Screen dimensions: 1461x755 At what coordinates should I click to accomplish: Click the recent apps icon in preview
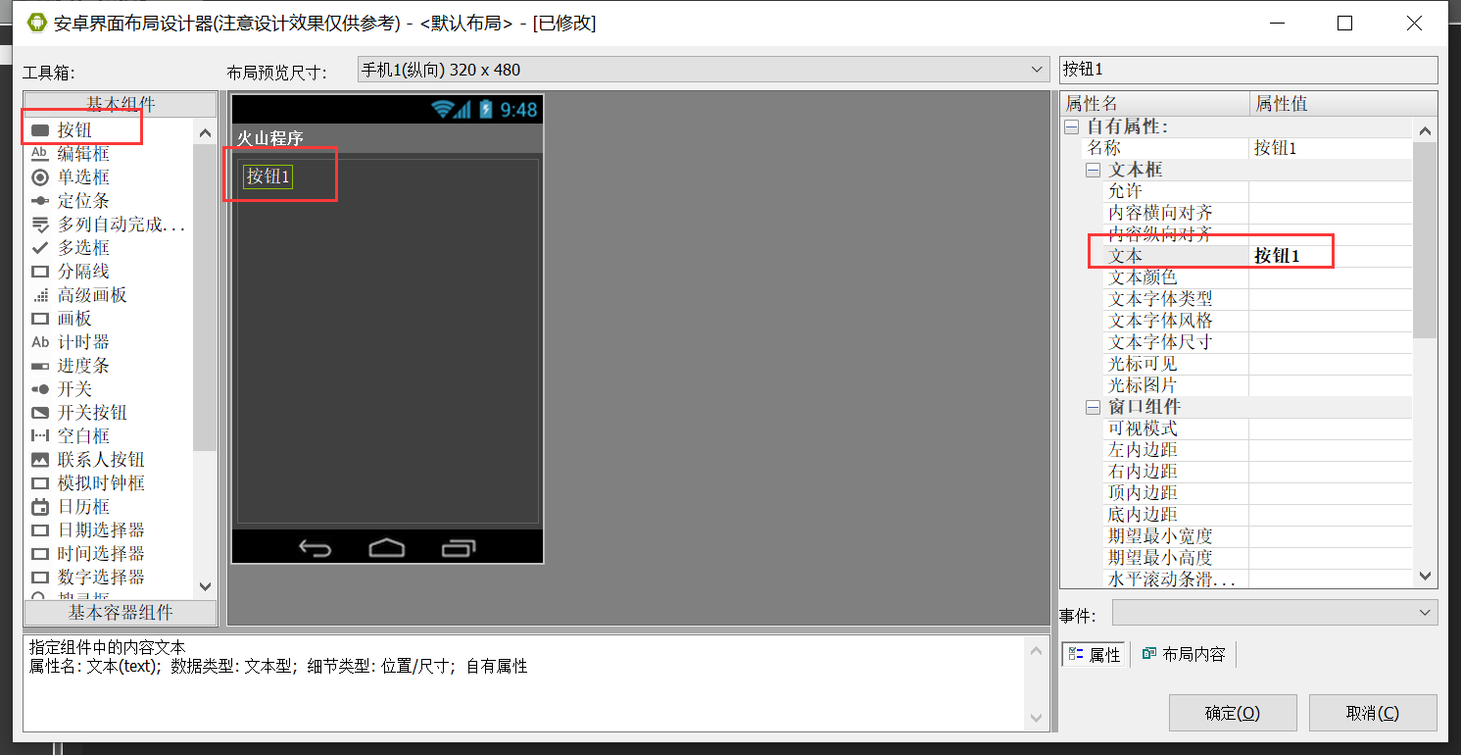459,547
